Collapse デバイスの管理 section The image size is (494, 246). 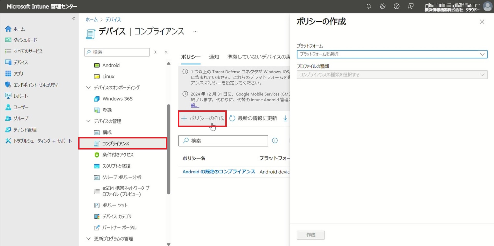88,121
